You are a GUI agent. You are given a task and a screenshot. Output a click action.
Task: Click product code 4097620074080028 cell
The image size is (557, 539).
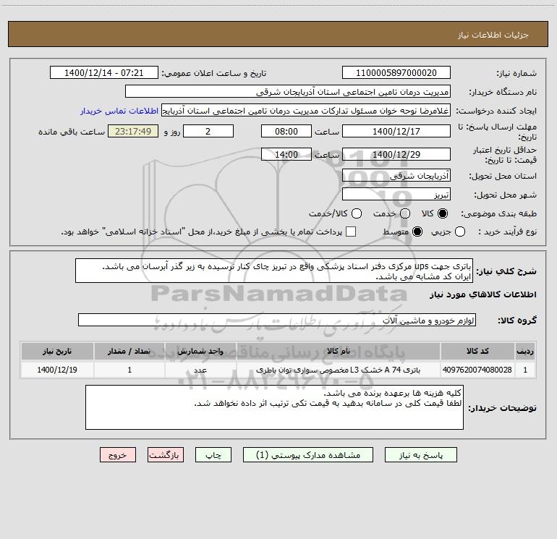[x=477, y=370]
